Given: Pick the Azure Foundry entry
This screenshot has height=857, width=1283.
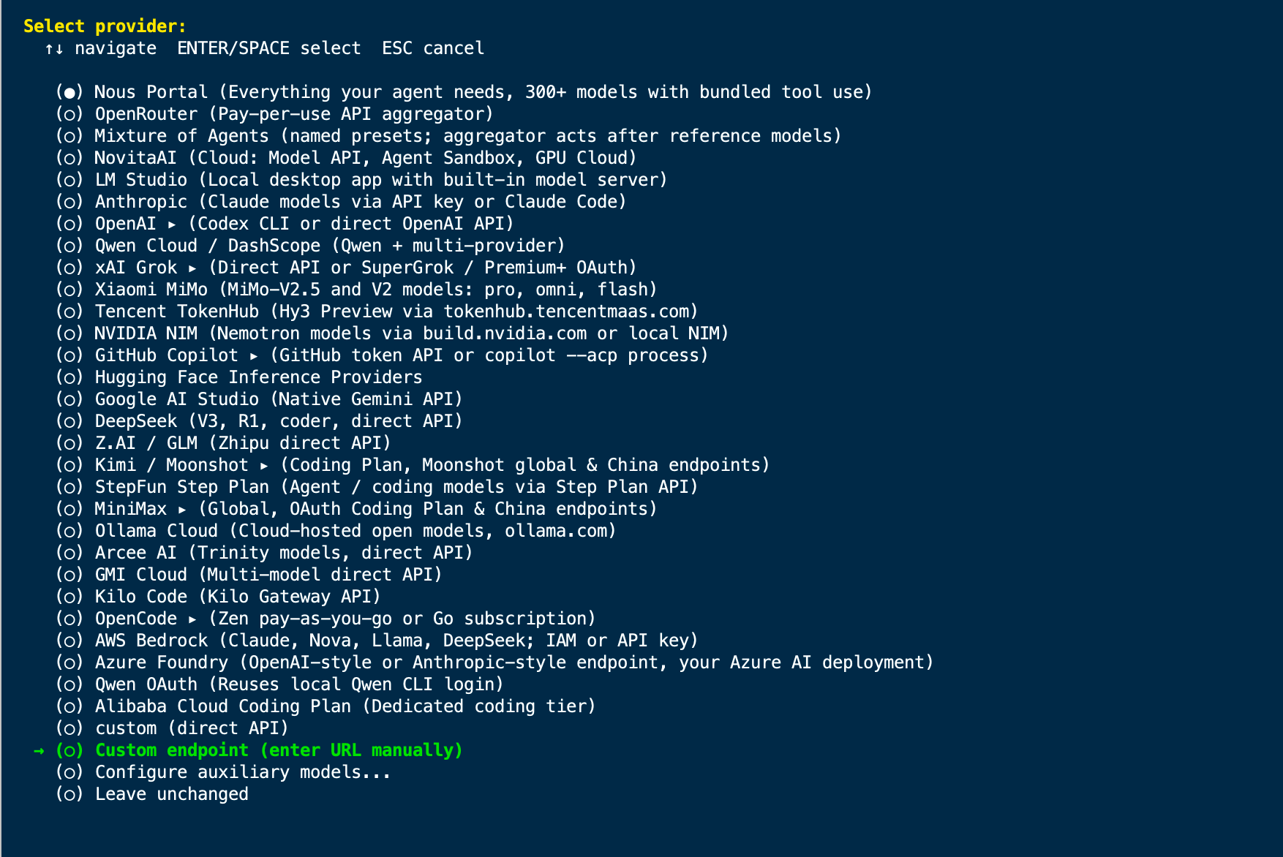Looking at the screenshot, I should (x=494, y=662).
